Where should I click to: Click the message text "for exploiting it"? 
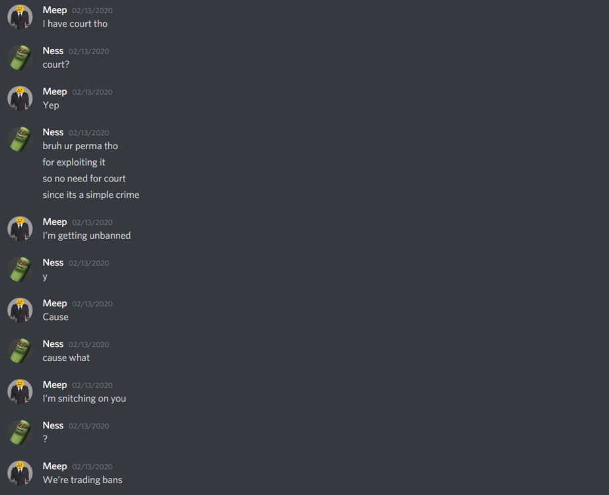[74, 162]
